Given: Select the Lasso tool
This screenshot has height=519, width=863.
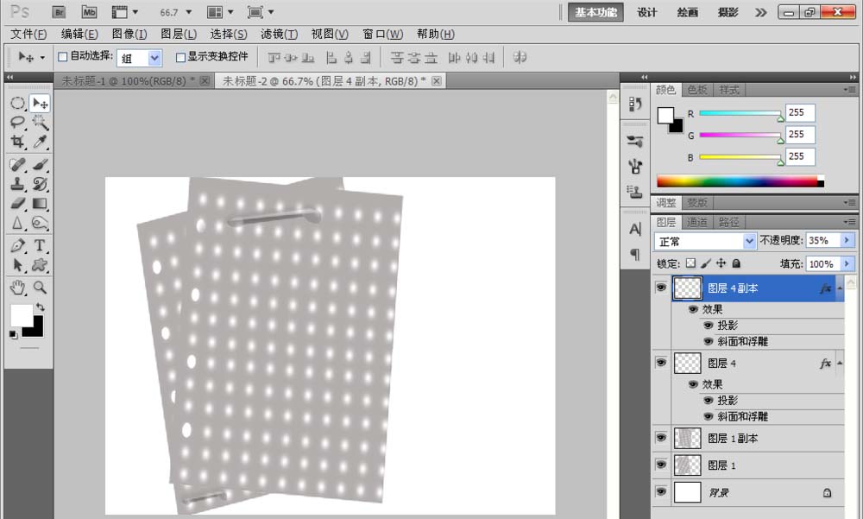Looking at the screenshot, I should pos(17,123).
